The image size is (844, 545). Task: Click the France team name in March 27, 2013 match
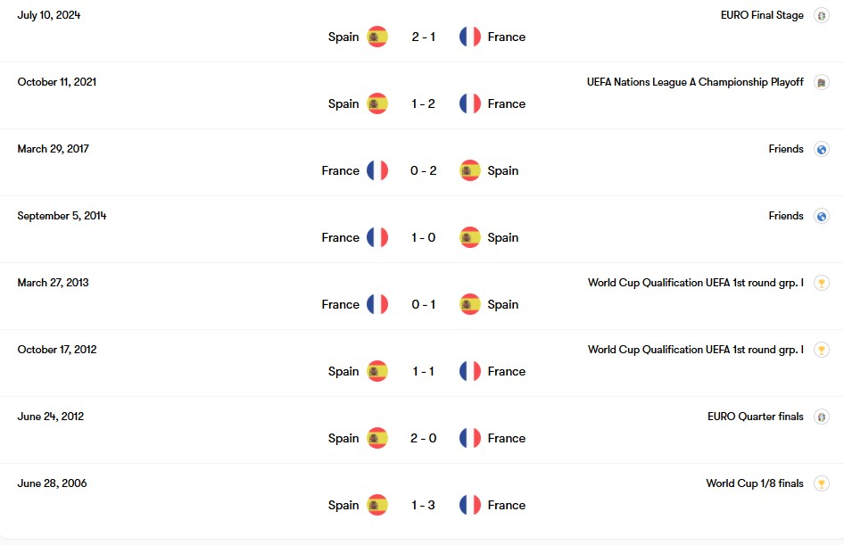click(340, 304)
